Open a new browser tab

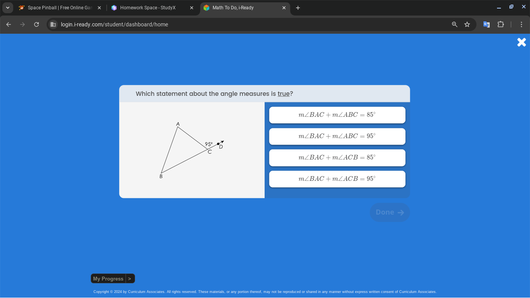pos(298,8)
